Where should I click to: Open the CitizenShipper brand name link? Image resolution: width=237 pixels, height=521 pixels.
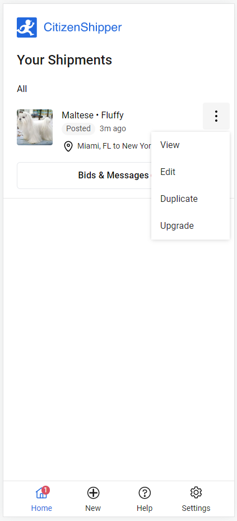pyautogui.click(x=83, y=27)
